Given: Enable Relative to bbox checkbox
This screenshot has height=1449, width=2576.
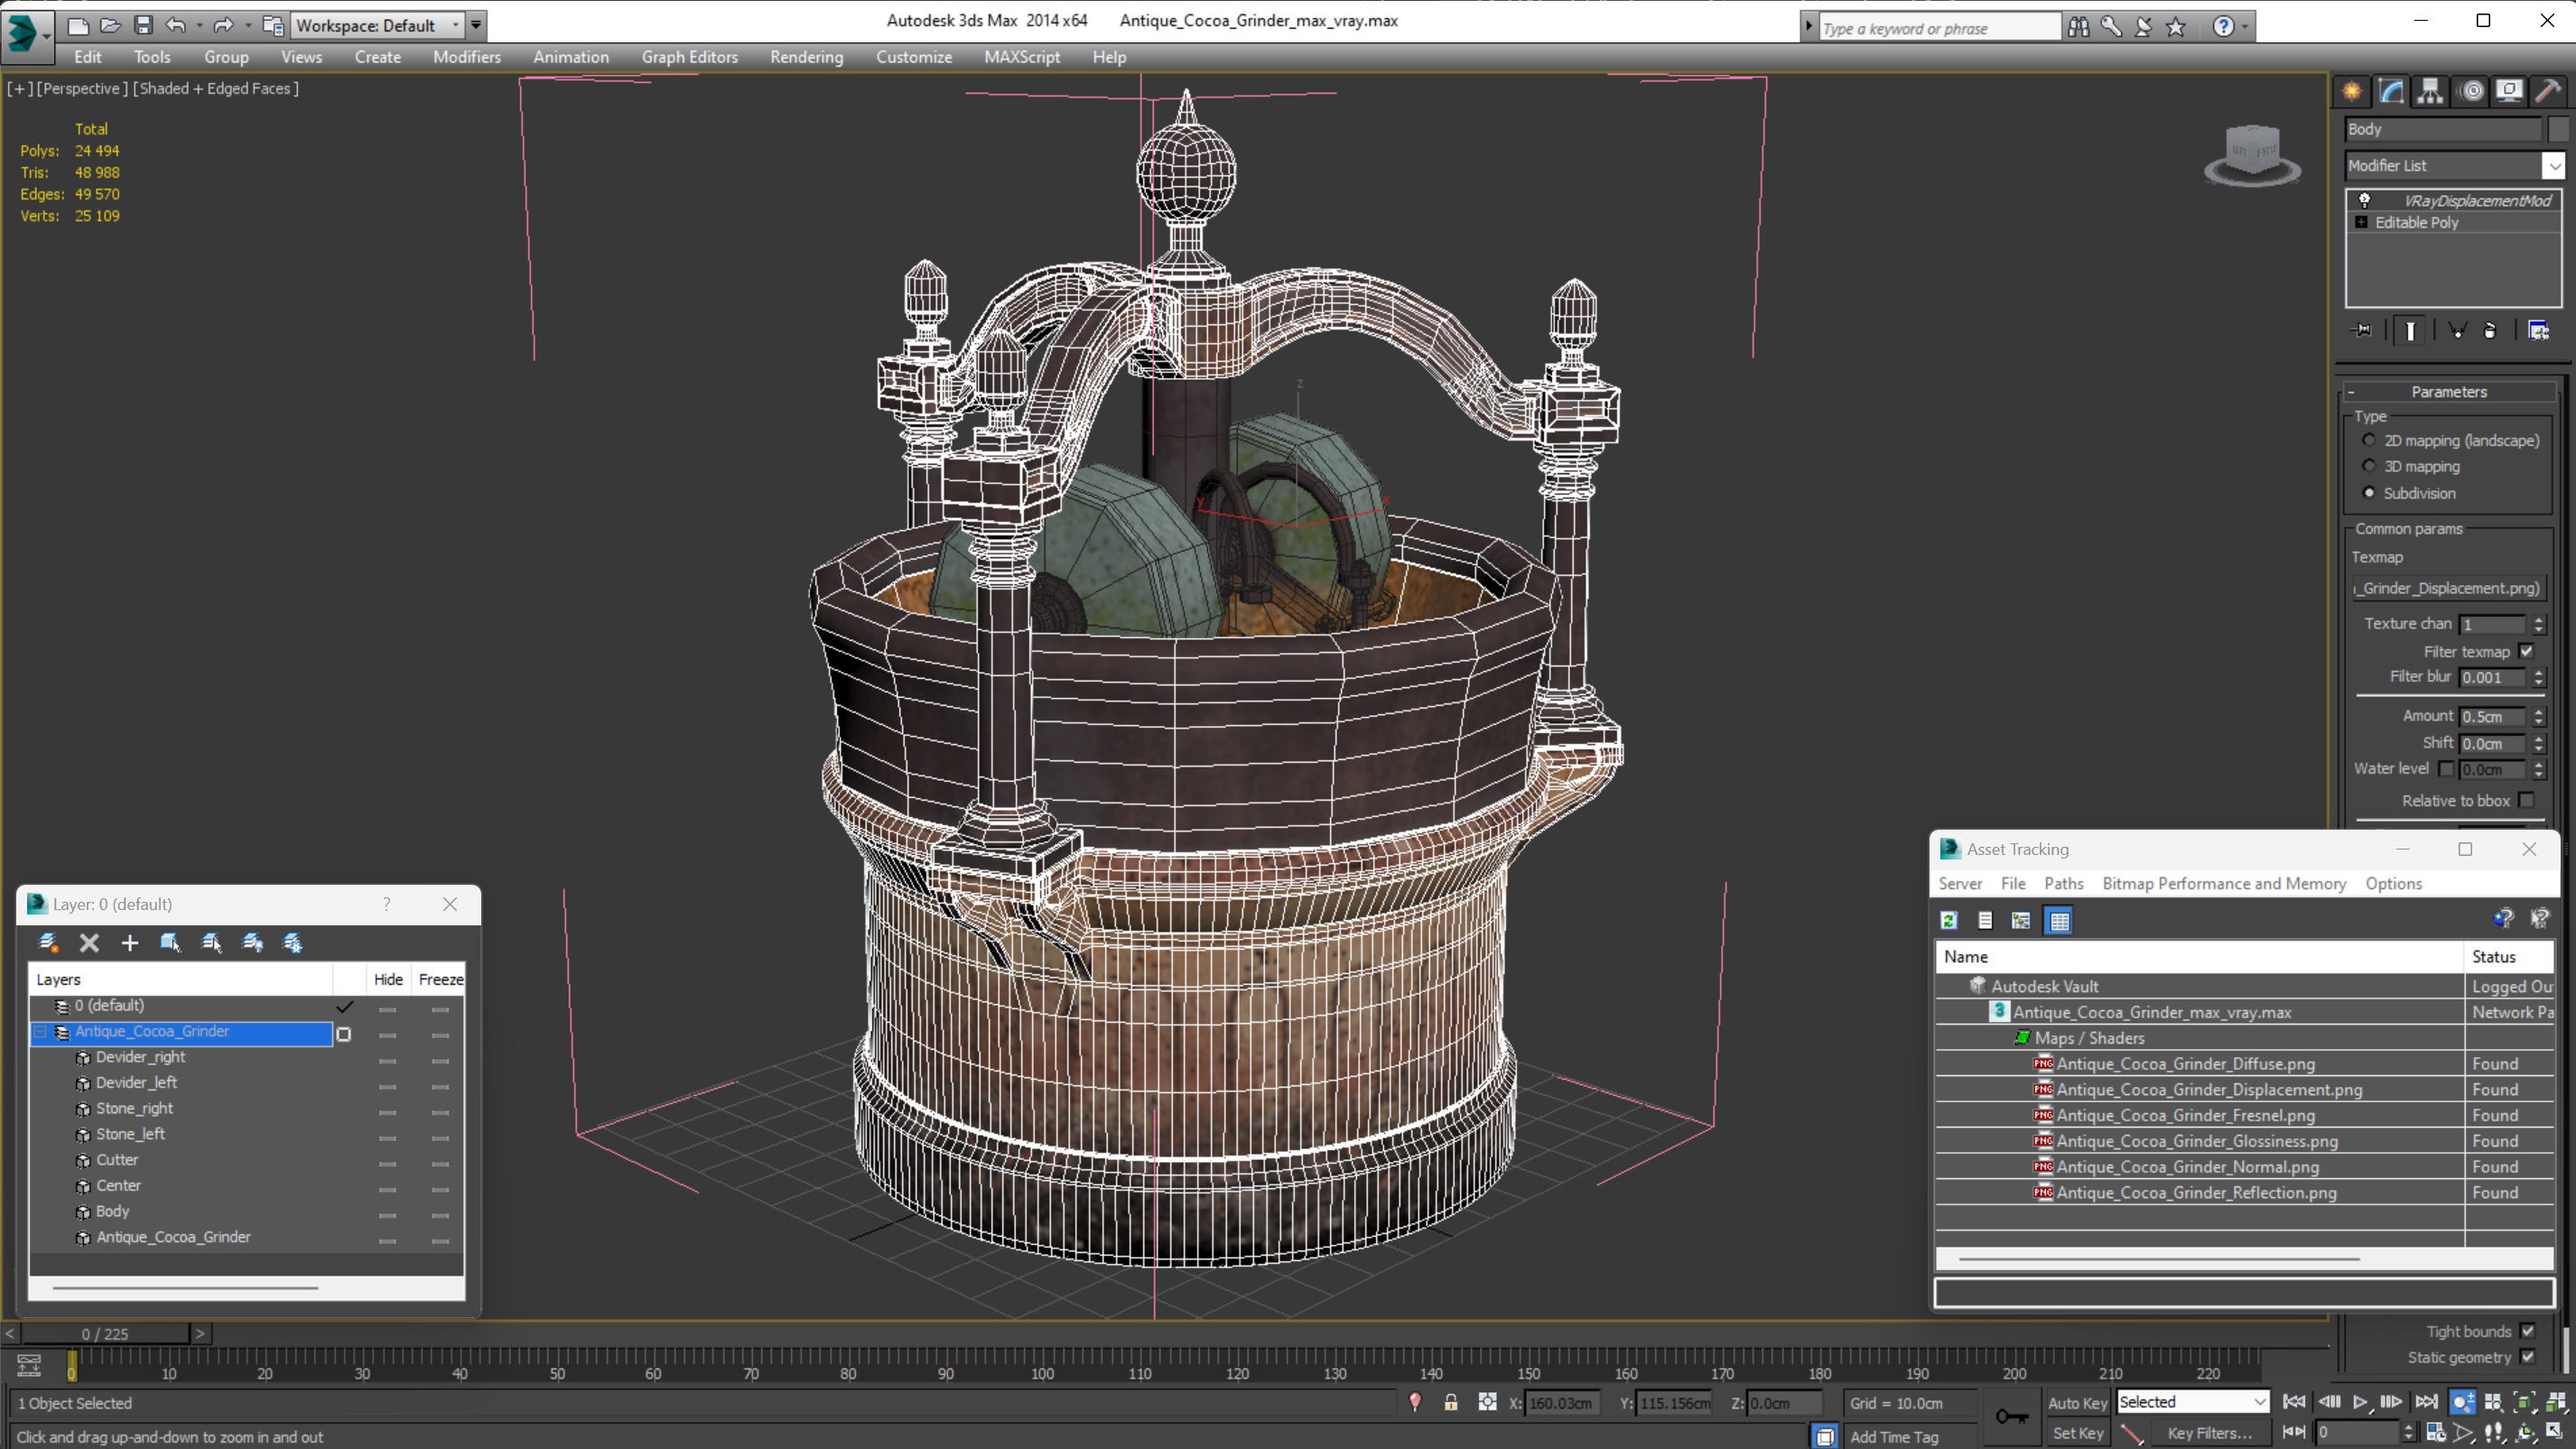Looking at the screenshot, I should pos(2527,800).
